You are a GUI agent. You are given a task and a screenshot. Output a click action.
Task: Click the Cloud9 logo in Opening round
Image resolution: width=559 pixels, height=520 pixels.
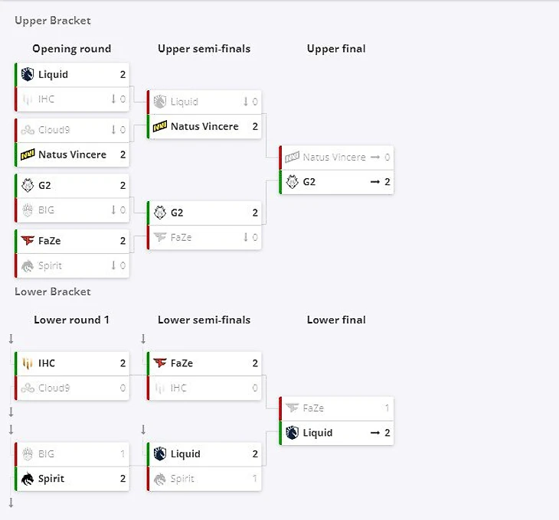(x=28, y=130)
